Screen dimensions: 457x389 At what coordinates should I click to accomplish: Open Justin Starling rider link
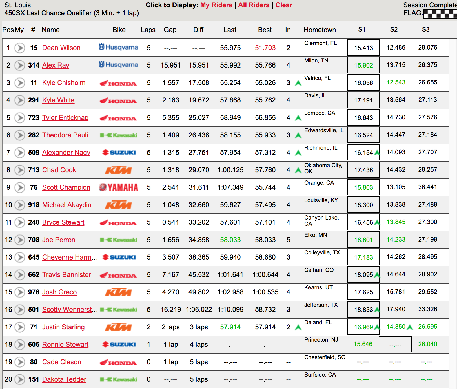coord(63,327)
